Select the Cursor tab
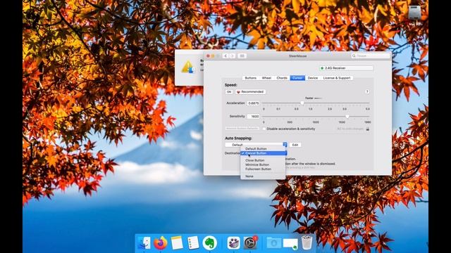This screenshot has width=451, height=253. pos(297,78)
